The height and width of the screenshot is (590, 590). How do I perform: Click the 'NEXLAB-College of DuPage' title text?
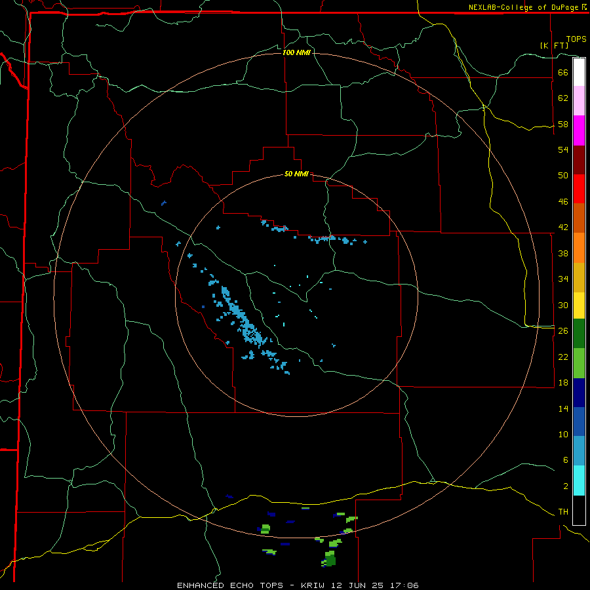point(523,7)
